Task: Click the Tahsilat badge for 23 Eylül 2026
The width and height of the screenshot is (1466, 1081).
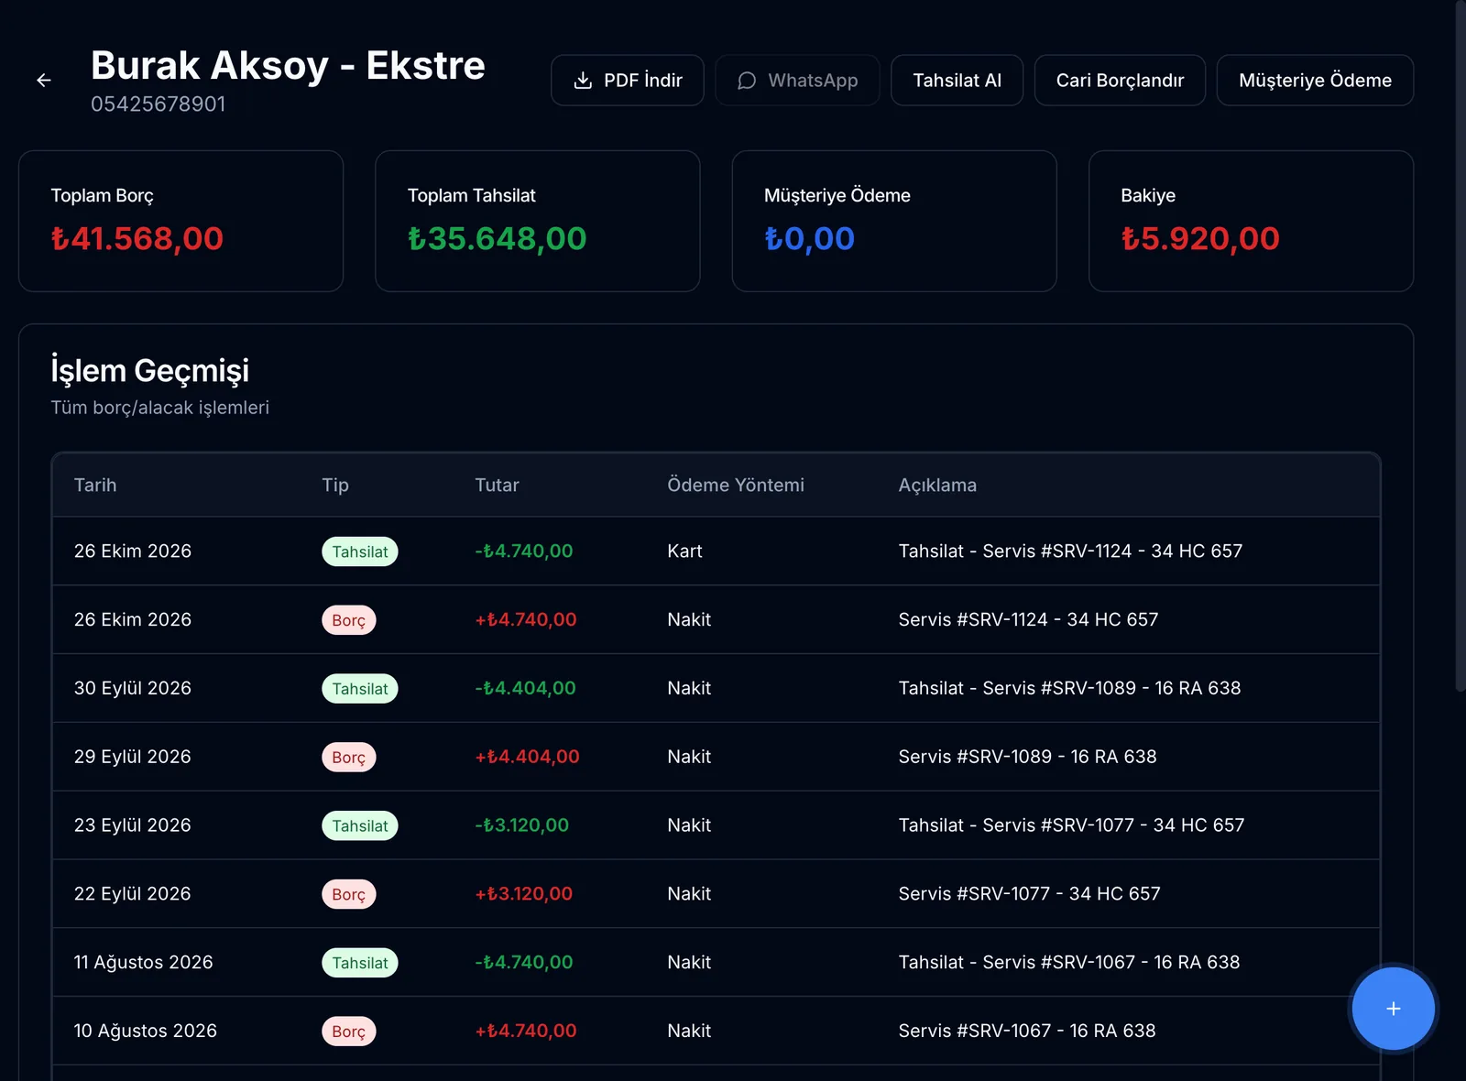Action: click(360, 825)
